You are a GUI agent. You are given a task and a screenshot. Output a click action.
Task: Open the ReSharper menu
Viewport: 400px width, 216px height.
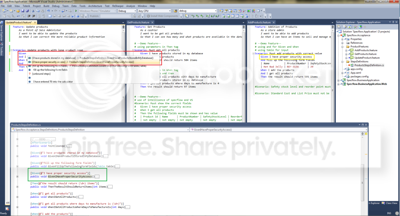pos(117,6)
